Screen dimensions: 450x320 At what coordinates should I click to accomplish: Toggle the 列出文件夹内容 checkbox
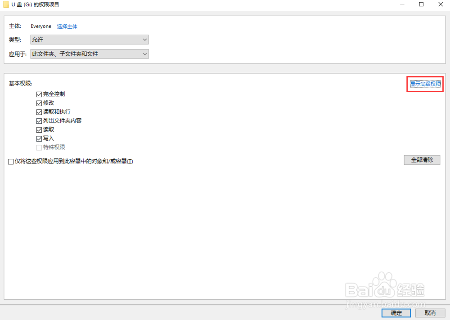click(39, 121)
